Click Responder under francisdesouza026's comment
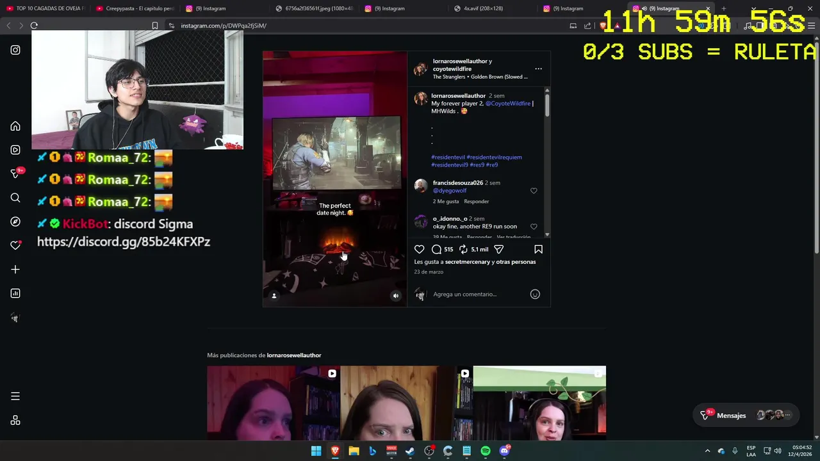 [477, 202]
